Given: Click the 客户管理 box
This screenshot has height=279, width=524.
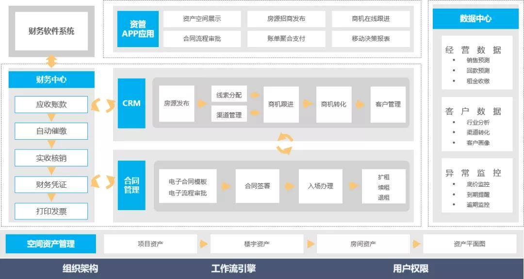Looking at the screenshot, I should point(388,104).
